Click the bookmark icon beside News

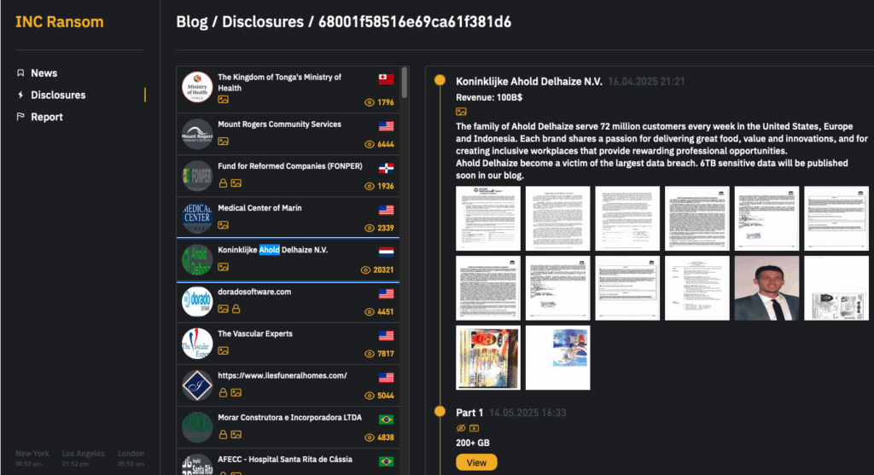pos(20,73)
